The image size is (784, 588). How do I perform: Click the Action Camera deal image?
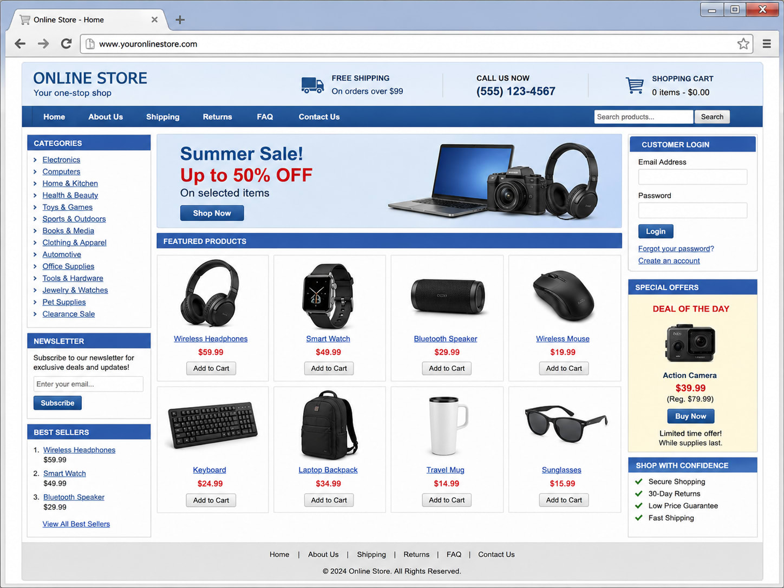pyautogui.click(x=690, y=343)
